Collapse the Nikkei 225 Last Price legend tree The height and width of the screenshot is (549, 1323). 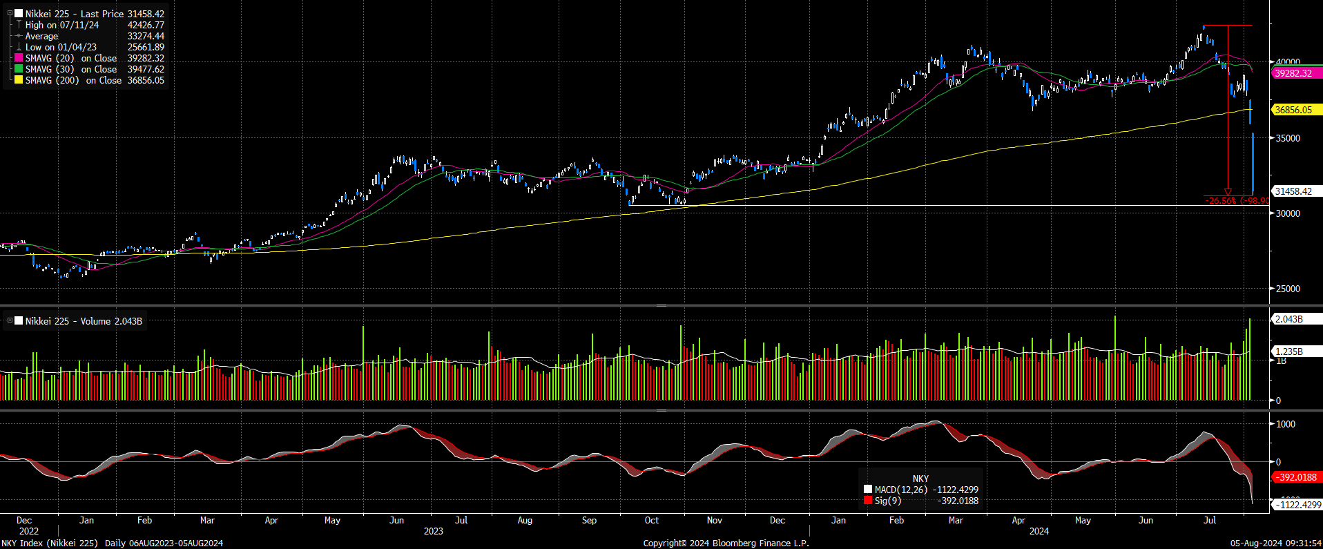pyautogui.click(x=10, y=14)
